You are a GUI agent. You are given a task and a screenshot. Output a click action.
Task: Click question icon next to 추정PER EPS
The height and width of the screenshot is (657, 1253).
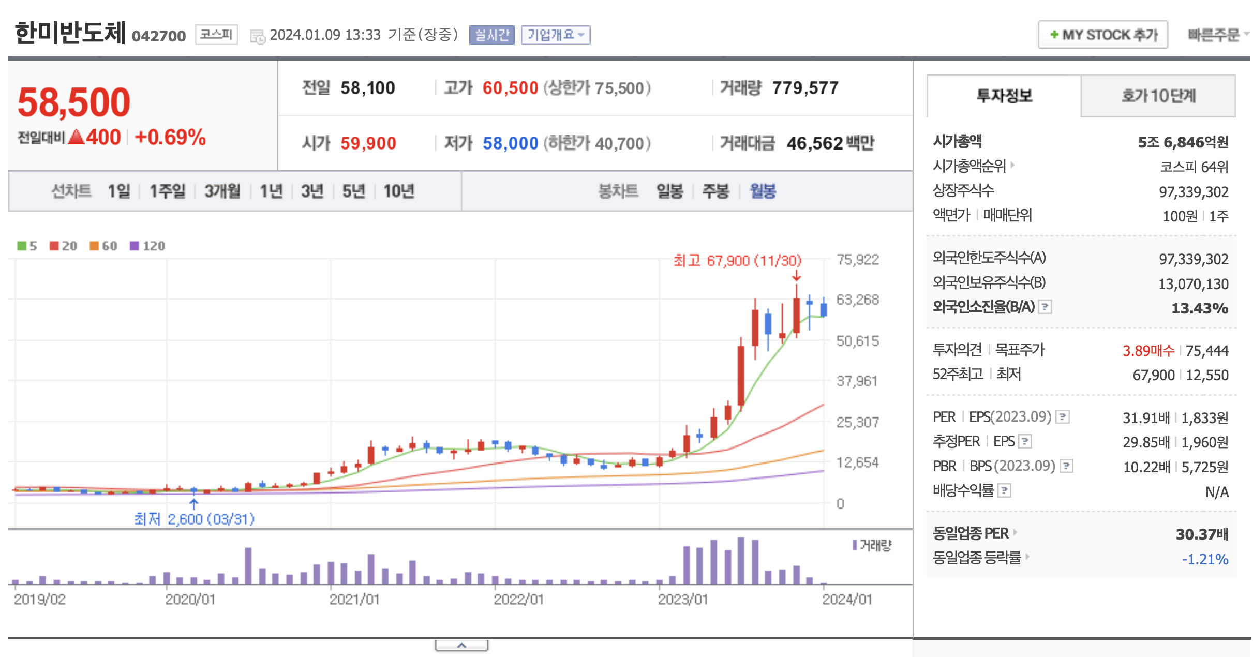click(1025, 441)
